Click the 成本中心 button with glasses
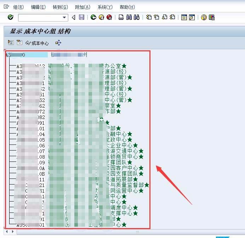 click(37, 43)
